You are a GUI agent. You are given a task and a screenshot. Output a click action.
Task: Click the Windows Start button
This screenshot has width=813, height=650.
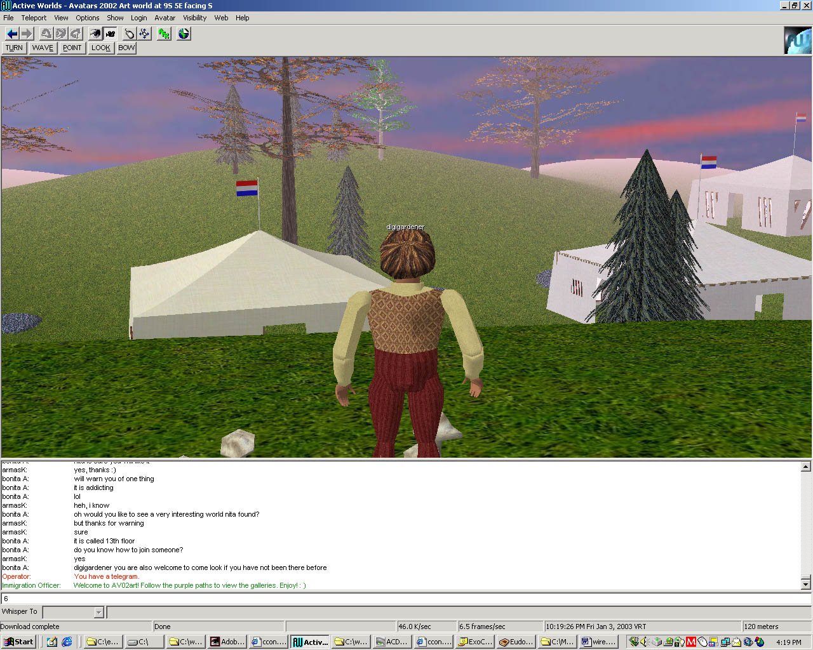[x=18, y=642]
